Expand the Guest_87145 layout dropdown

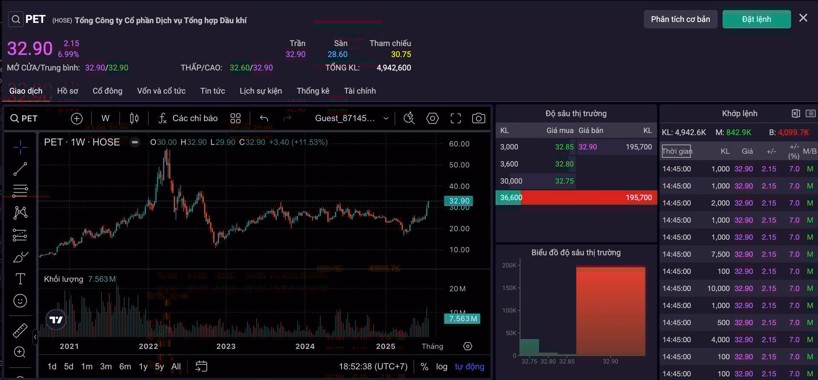(386, 119)
